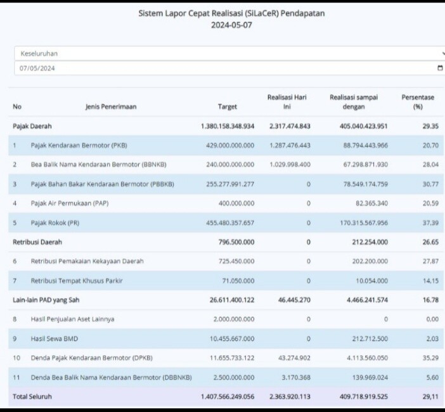Click the calendar icon in date field

tap(440, 68)
